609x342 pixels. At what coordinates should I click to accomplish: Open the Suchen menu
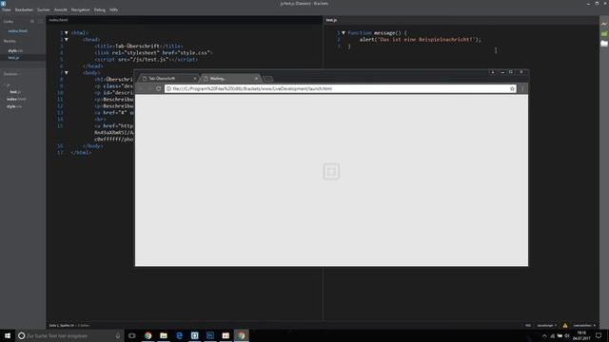tap(44, 9)
